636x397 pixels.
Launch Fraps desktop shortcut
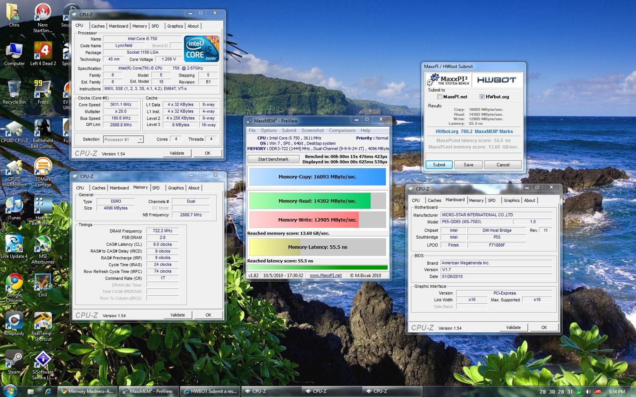point(43,93)
